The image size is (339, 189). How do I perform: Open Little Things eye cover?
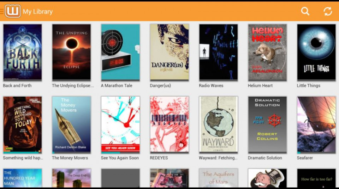tap(316, 52)
